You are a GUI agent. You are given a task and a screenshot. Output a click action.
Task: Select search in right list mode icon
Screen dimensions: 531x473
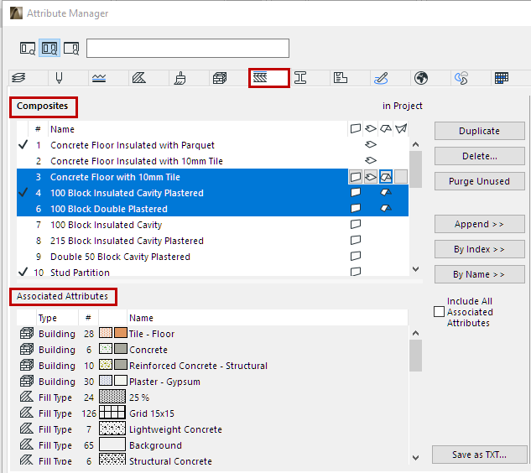click(71, 48)
